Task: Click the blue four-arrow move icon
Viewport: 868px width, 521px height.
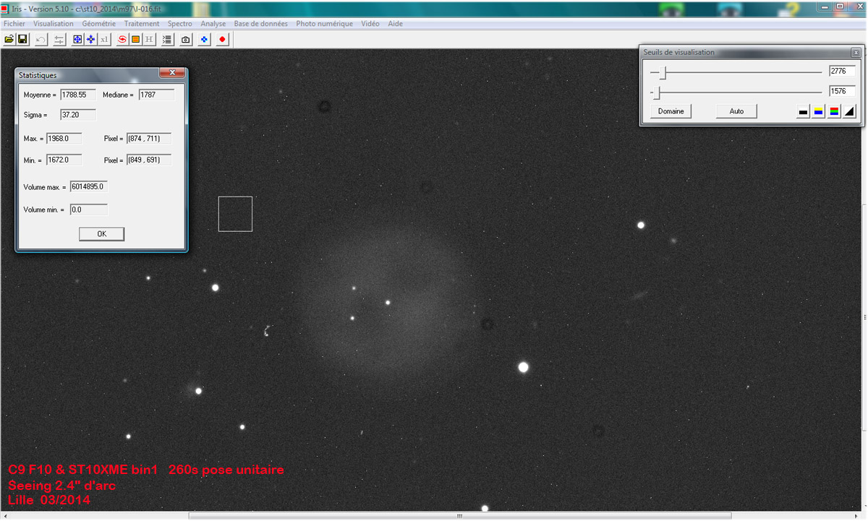Action: pyautogui.click(x=90, y=39)
